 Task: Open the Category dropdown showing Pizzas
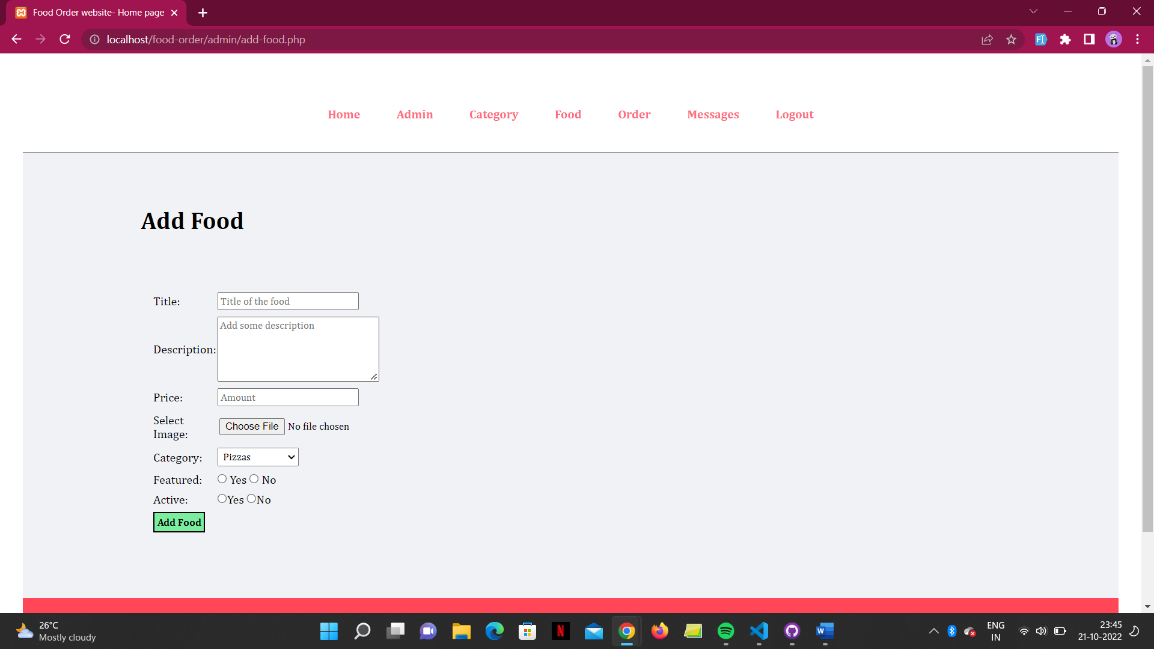coord(257,457)
